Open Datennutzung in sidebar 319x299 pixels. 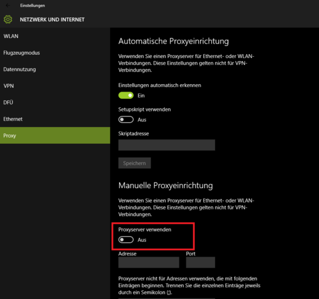click(x=55, y=69)
